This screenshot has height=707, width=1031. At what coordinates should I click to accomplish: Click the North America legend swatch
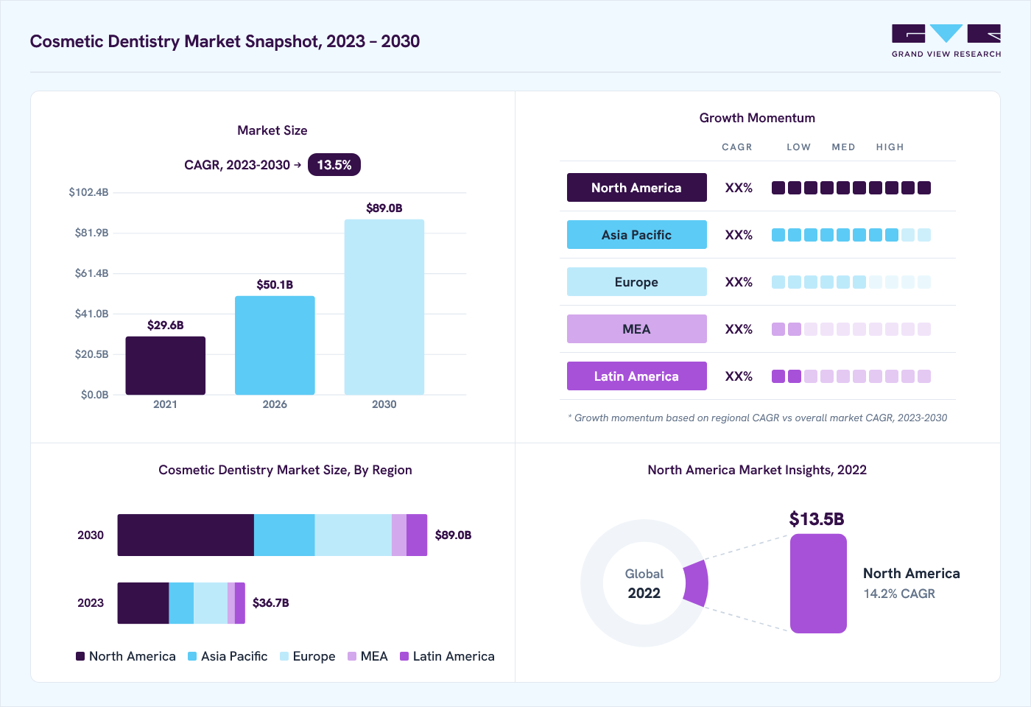(80, 656)
